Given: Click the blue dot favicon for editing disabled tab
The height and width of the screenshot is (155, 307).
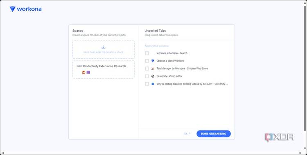Looking at the screenshot, I should tap(153, 84).
